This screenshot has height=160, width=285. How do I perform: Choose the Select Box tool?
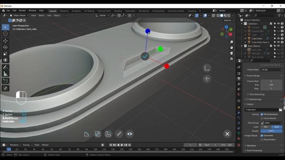(5, 27)
